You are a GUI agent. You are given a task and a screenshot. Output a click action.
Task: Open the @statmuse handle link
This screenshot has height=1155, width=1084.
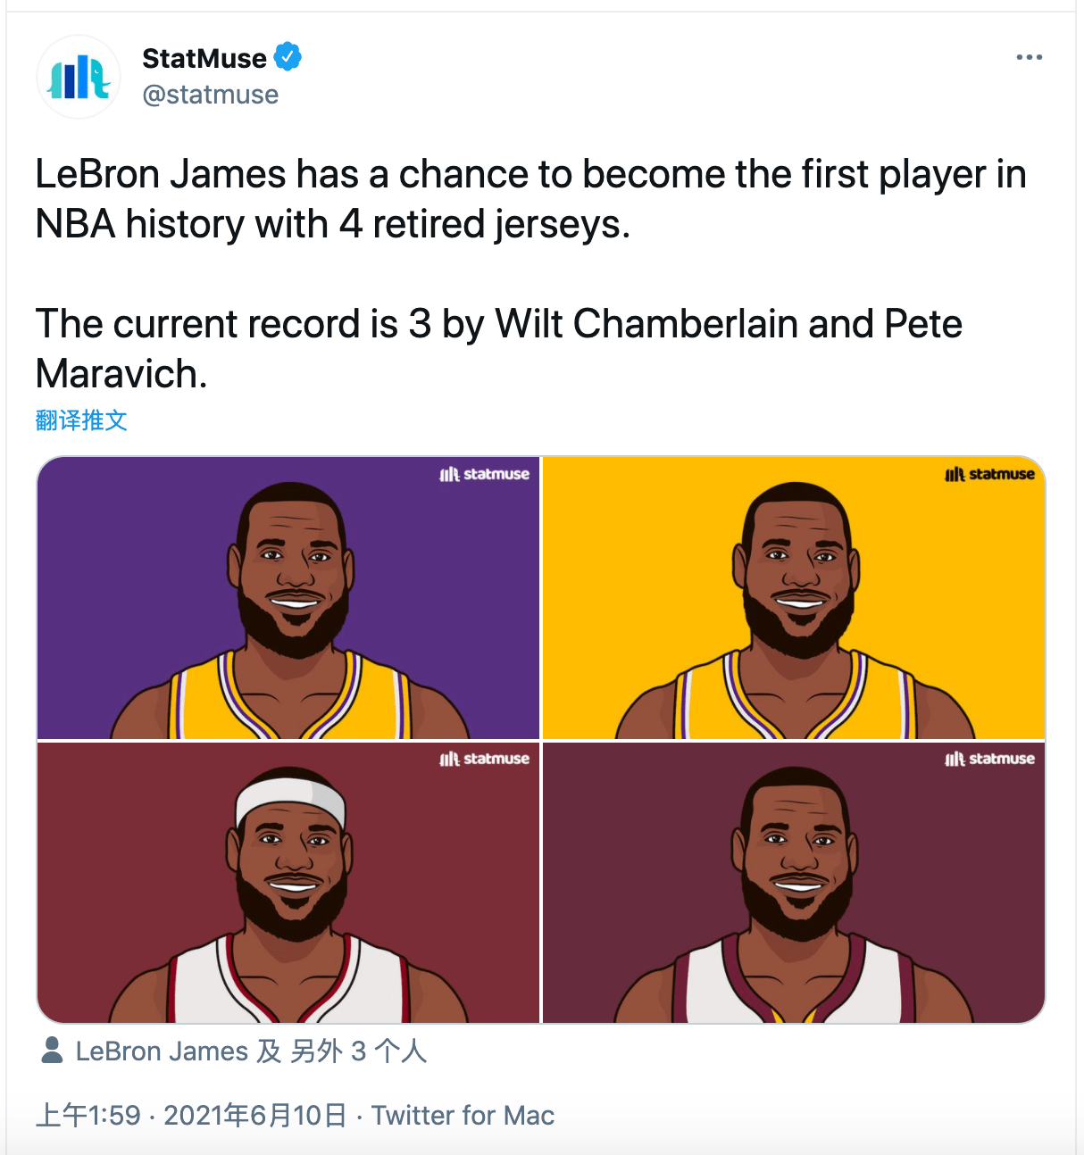[211, 95]
